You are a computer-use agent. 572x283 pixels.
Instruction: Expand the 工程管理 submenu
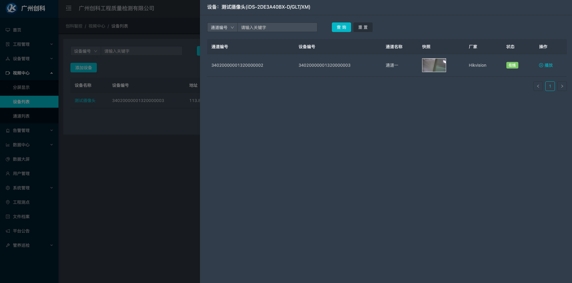pyautogui.click(x=29, y=44)
